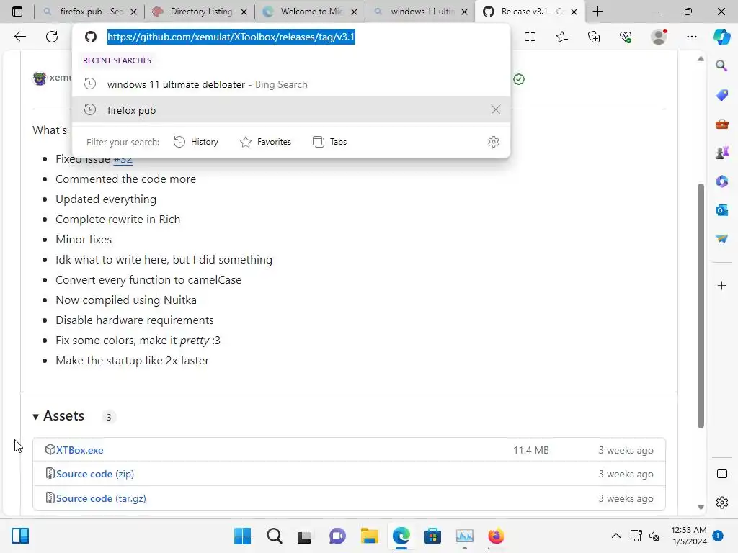Select 'windows 11 ultimate debloater' recent search
Viewport: 738px width, 553px height.
[x=291, y=84]
